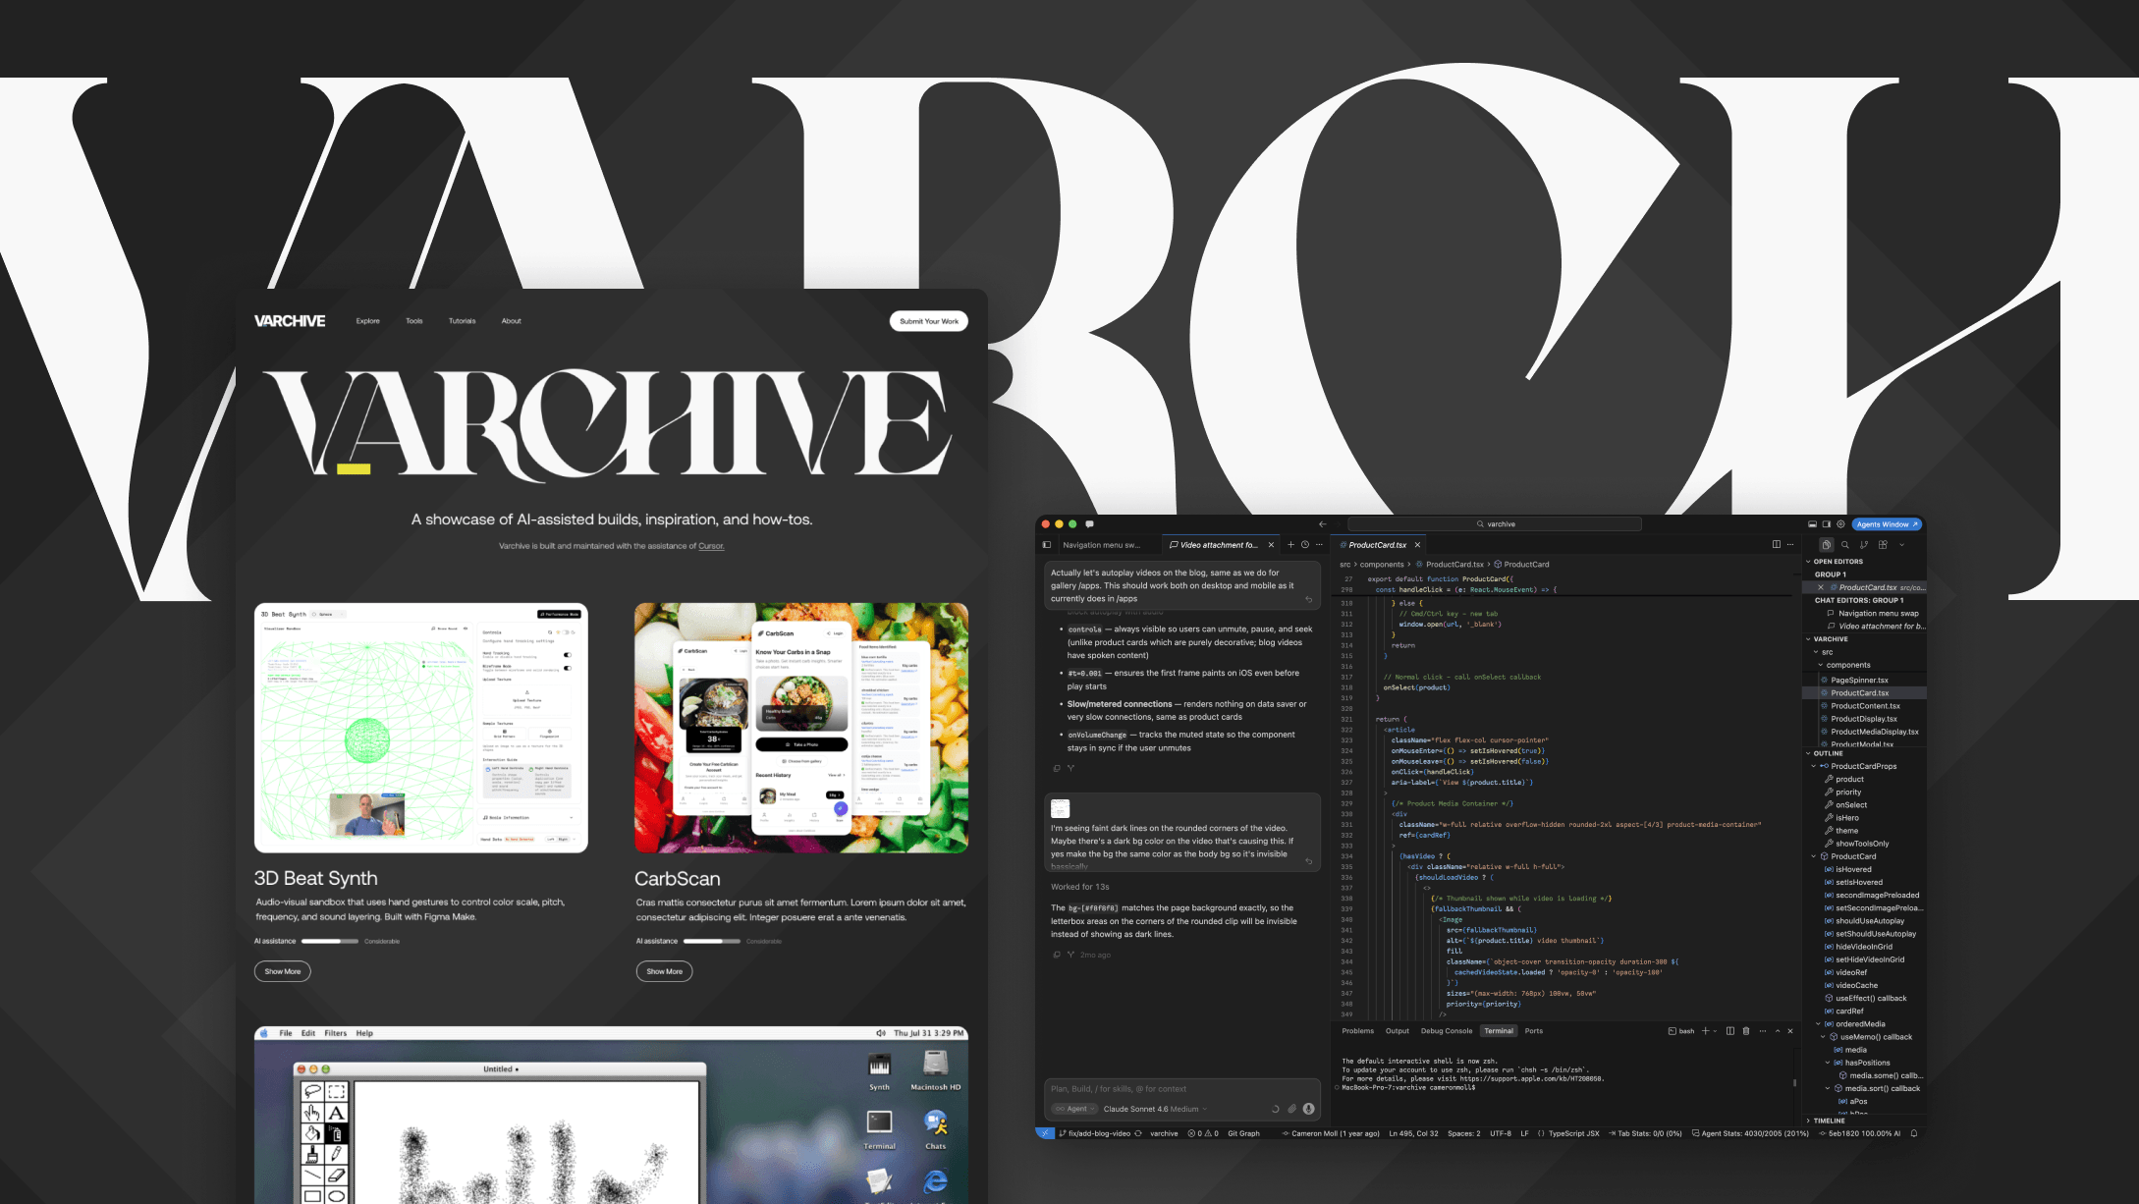
Task: Toggle the chat pane sidebar icon
Action: (x=1047, y=545)
